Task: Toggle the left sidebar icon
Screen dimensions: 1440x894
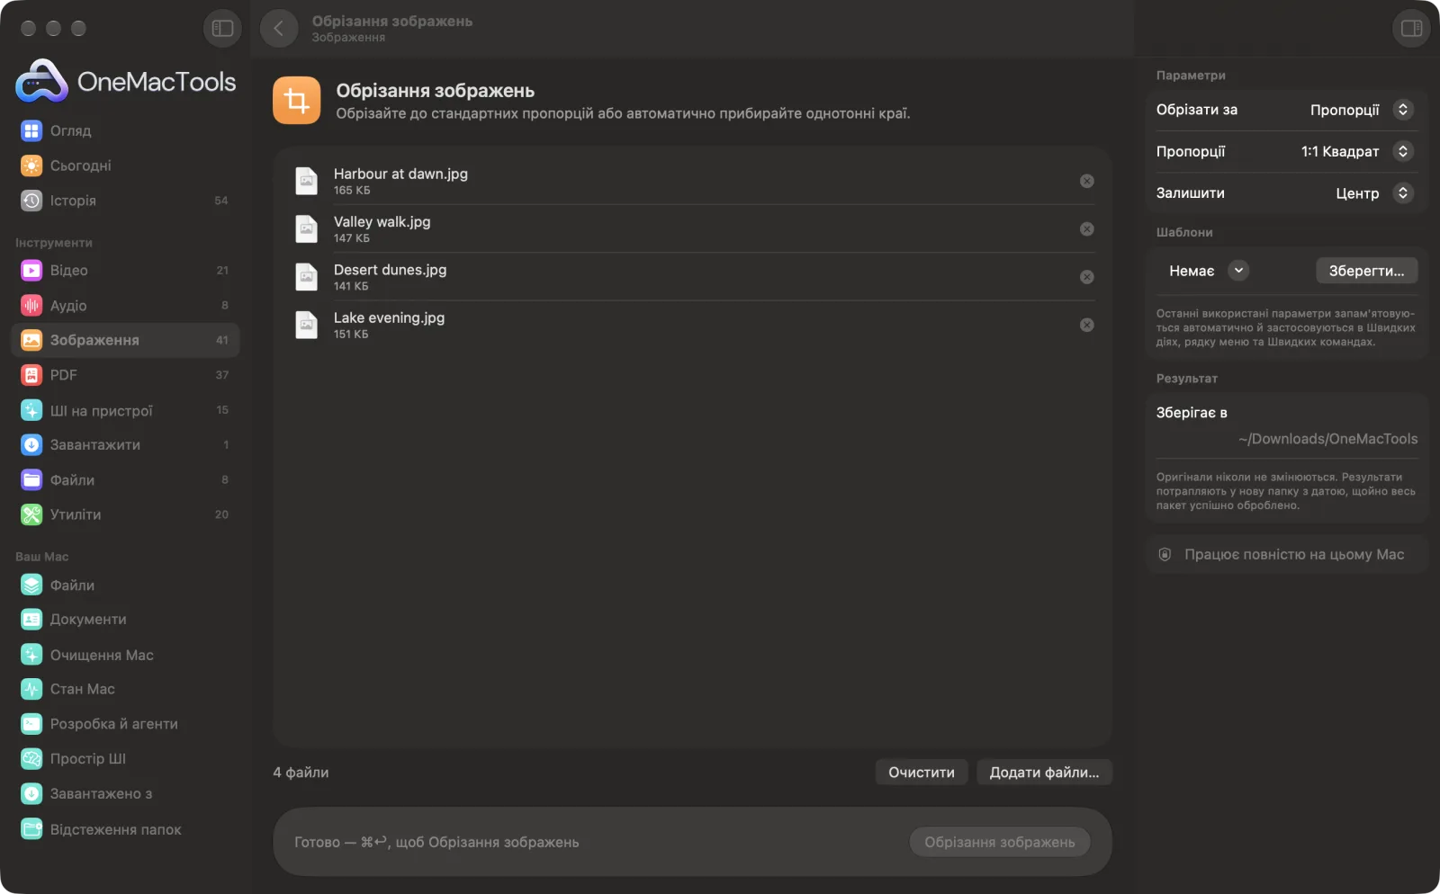Action: [x=222, y=28]
